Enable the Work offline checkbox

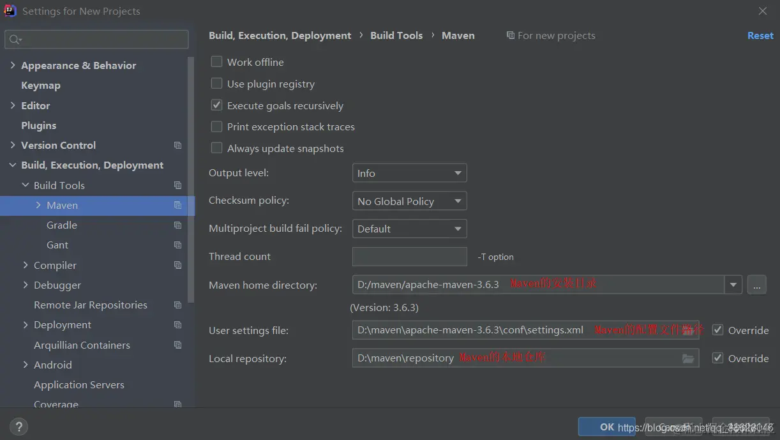(216, 62)
